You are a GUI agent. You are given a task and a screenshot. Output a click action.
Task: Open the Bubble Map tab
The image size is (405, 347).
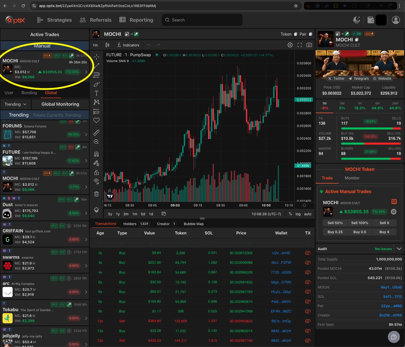pos(193,224)
